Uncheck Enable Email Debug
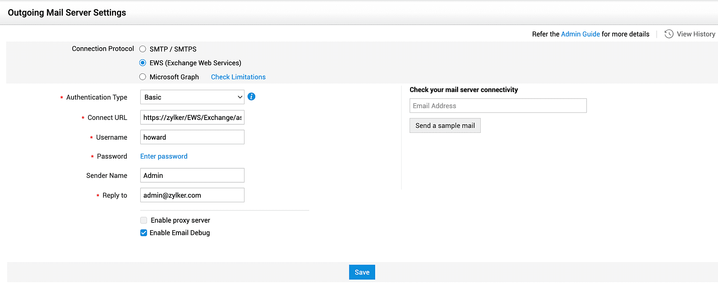 pos(144,233)
